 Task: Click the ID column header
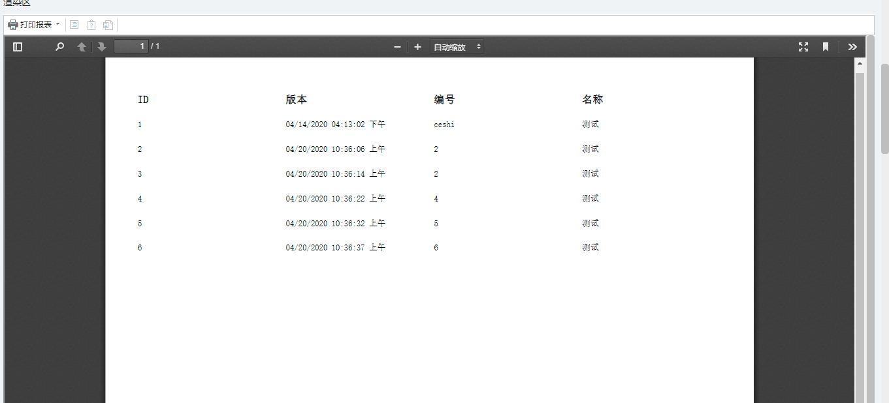click(143, 100)
